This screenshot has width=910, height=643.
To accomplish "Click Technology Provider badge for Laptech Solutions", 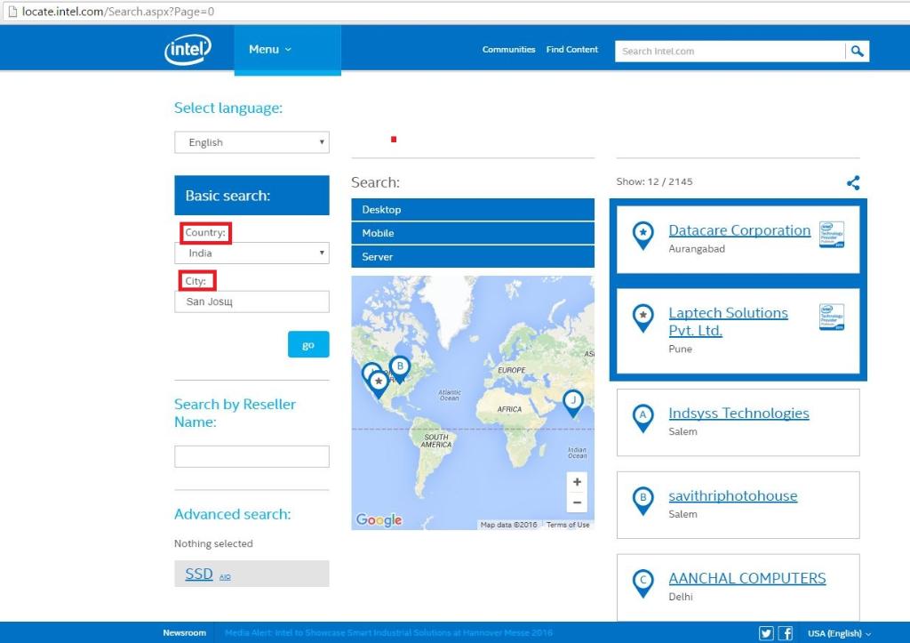I will click(832, 317).
